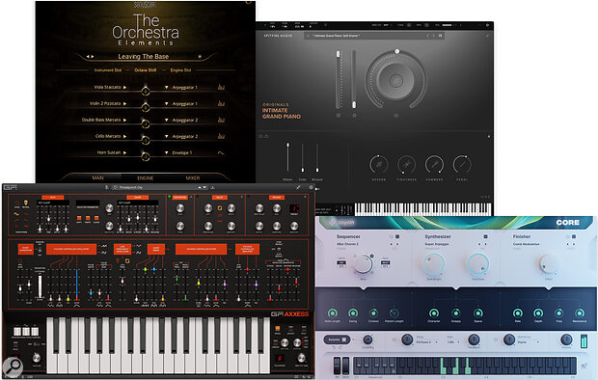Click the Swing knob in Sequencer section
The width and height of the screenshot is (598, 380).
[x=353, y=313]
